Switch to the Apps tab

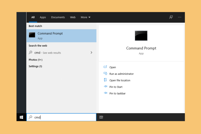(x=43, y=17)
